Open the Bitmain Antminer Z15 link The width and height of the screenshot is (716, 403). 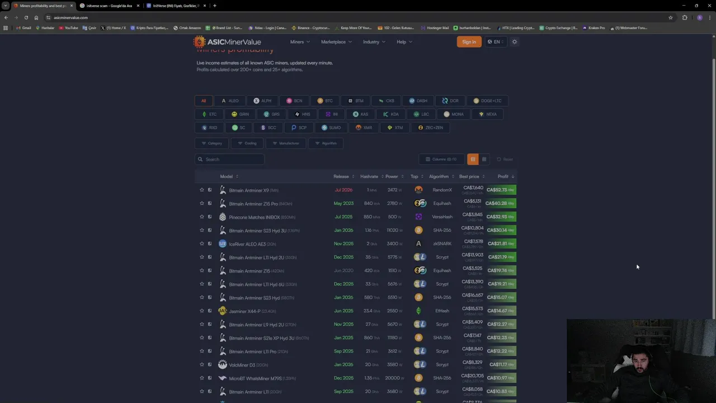point(249,270)
